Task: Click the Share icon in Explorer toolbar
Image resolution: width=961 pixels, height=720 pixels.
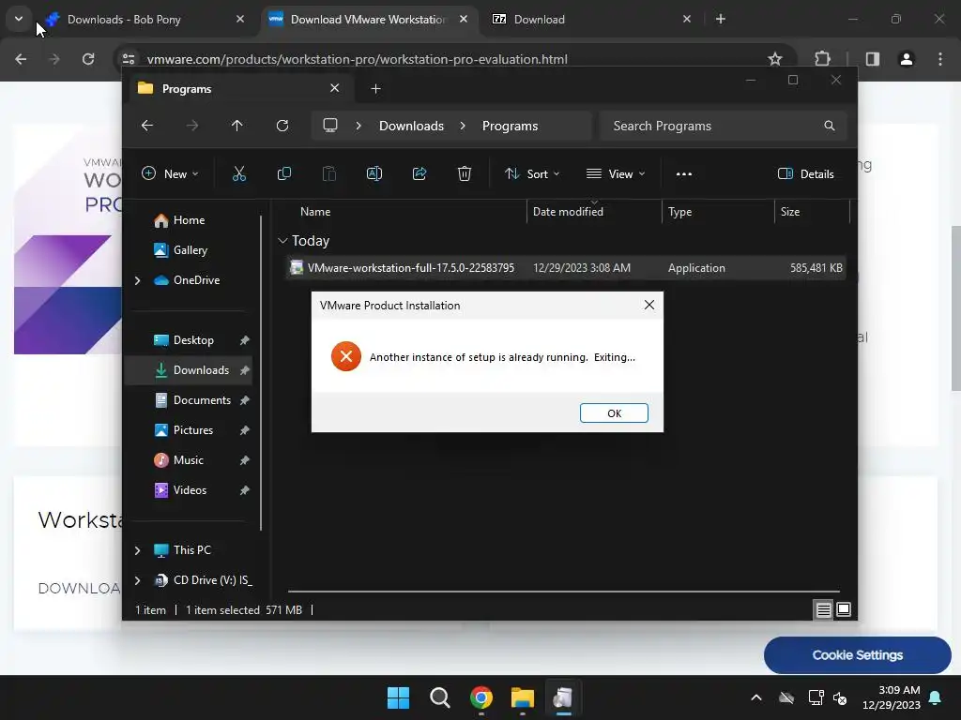Action: (x=419, y=173)
